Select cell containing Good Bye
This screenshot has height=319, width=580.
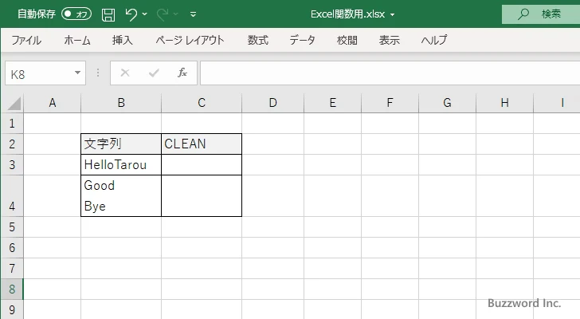pyautogui.click(x=121, y=195)
